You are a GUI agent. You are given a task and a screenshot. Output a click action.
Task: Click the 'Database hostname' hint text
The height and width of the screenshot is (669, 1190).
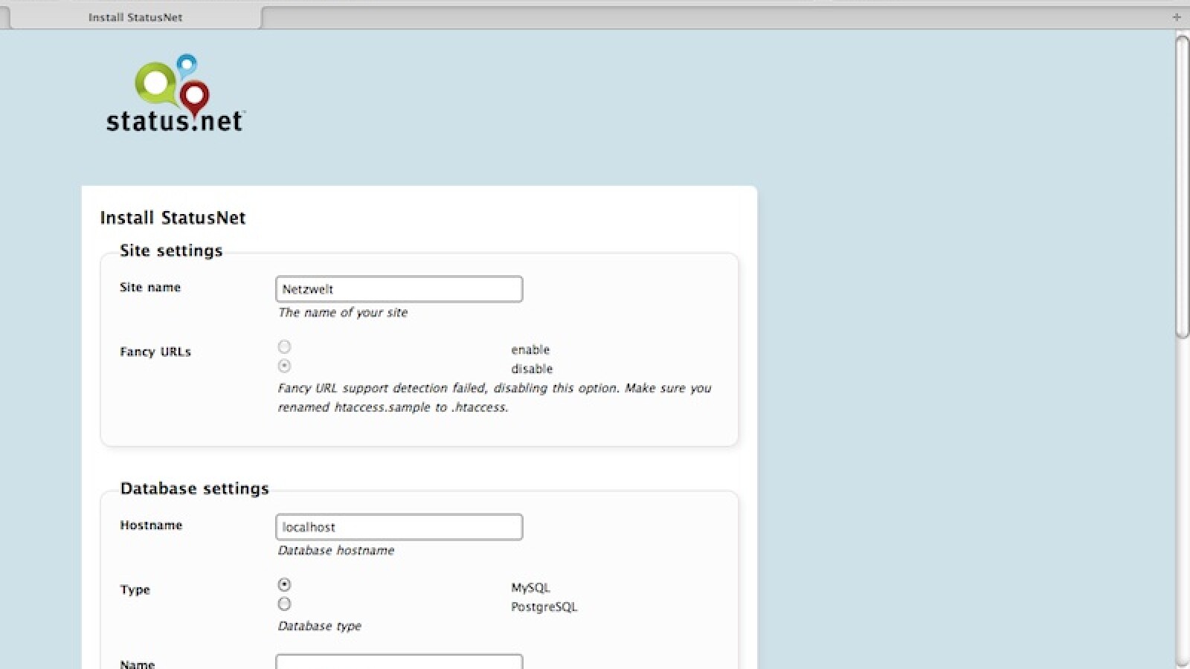tap(336, 550)
